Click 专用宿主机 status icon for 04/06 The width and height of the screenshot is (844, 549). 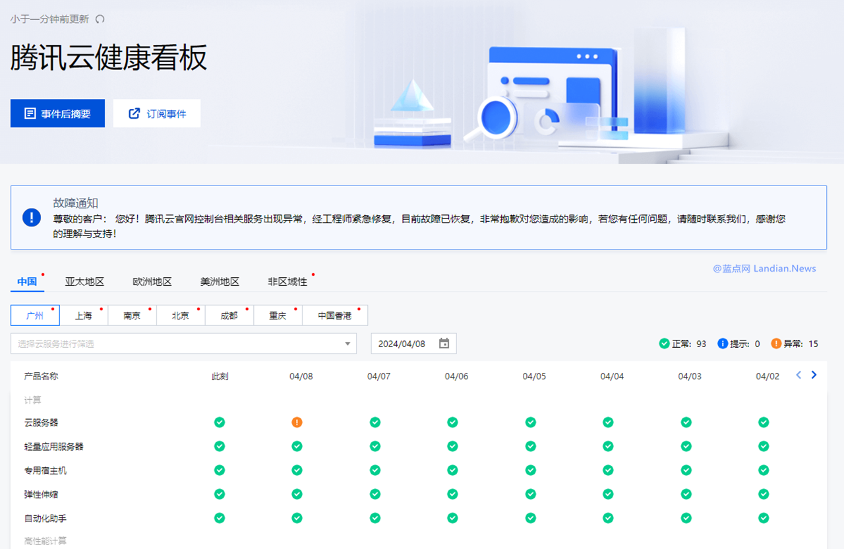tap(452, 470)
